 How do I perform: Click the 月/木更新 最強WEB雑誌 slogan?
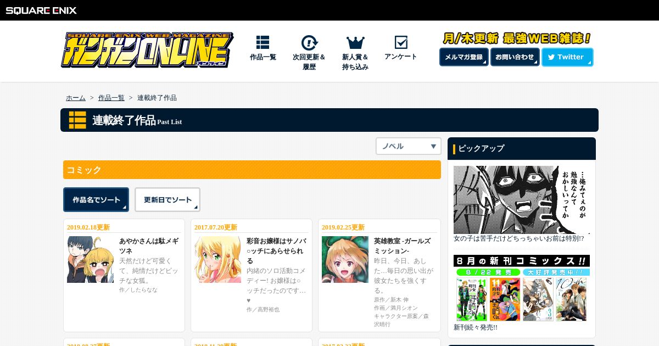click(517, 38)
